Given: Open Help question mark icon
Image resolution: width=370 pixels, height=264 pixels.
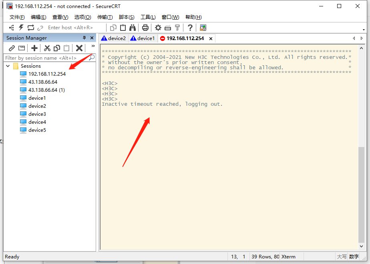Looking at the screenshot, I should [x=190, y=28].
